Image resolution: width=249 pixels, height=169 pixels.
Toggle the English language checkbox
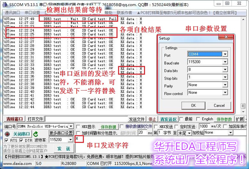pos(198,119)
